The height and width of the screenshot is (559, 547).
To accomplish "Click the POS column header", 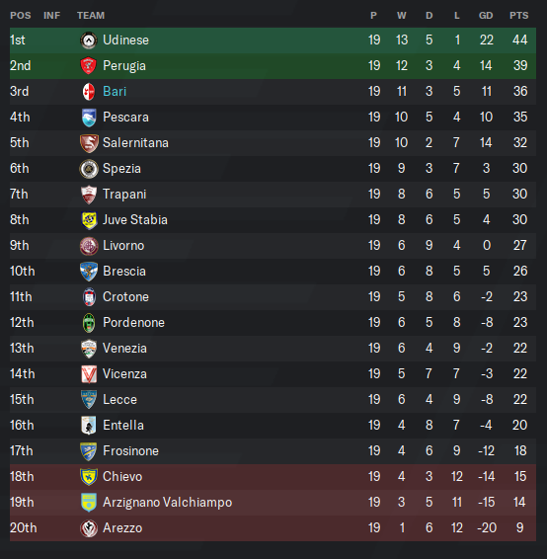I will point(21,16).
